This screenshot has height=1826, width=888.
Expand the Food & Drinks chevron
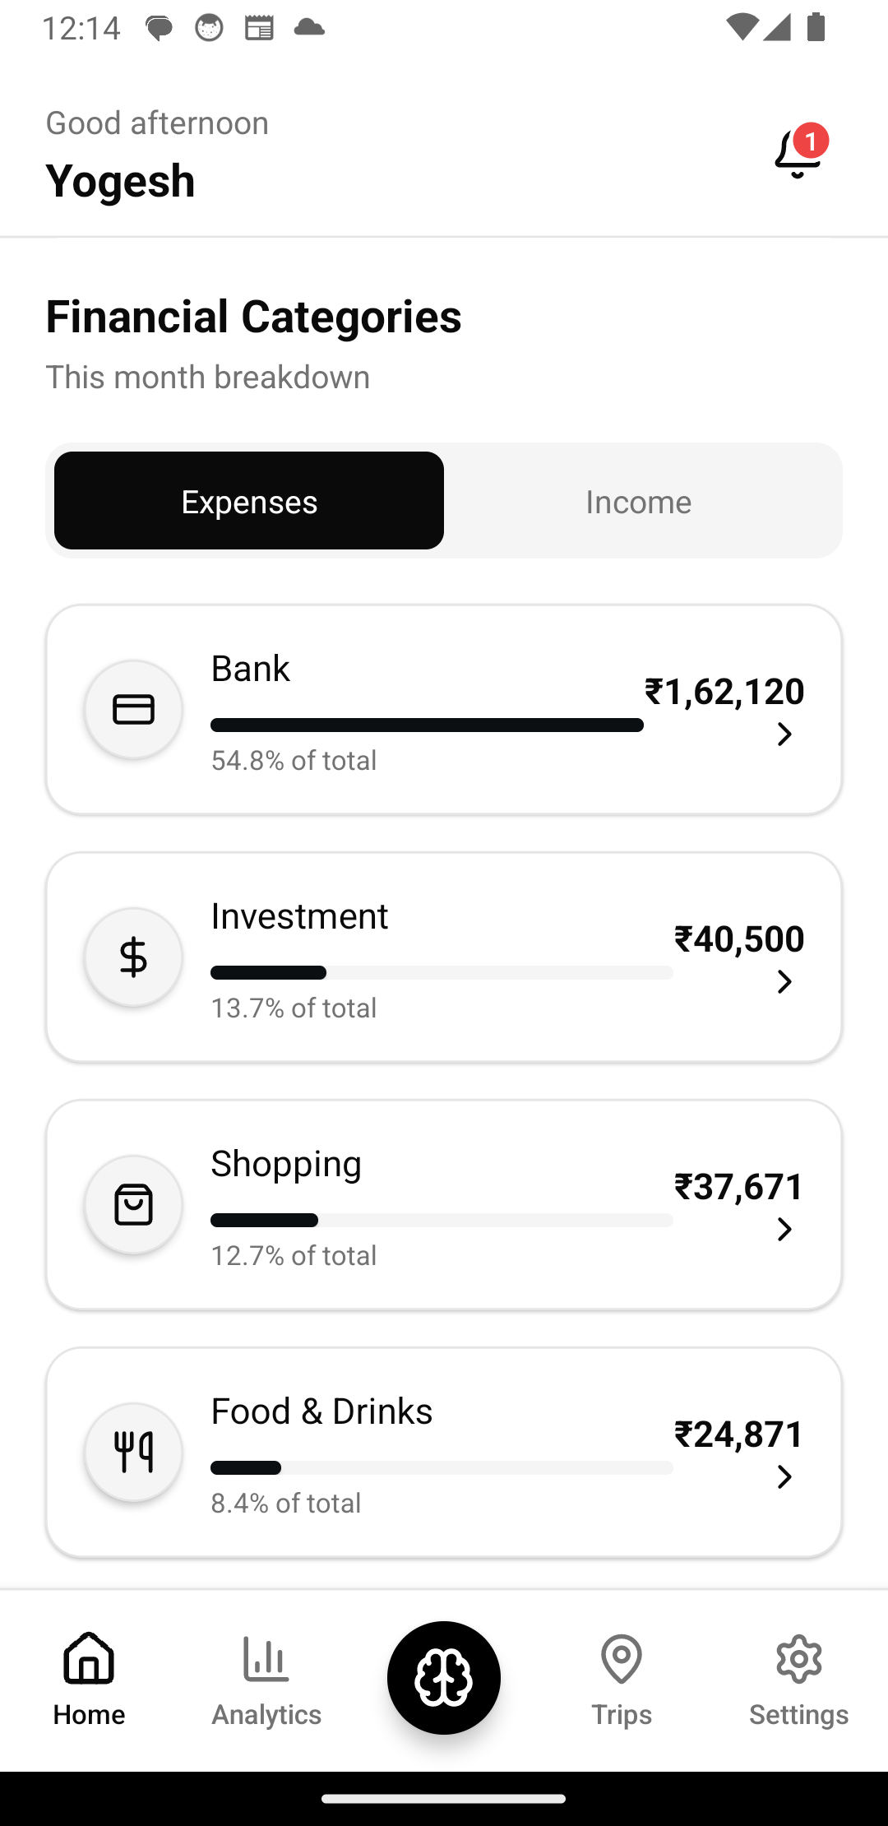click(x=784, y=1476)
